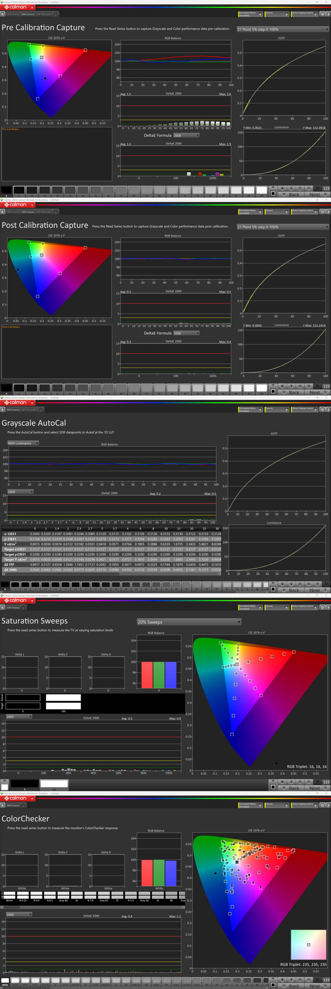This screenshot has height=989, width=331.
Task: Click the stop square icon in Pre Calibration
Action: coord(273,194)
